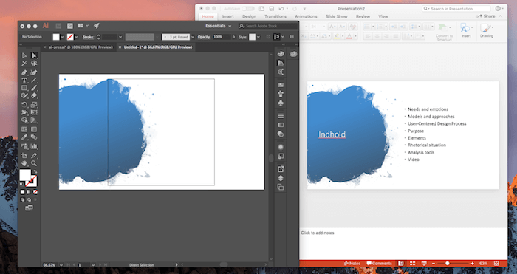Click the Fill color box in Tools panel
Screen dimensions: 517x274
25,175
